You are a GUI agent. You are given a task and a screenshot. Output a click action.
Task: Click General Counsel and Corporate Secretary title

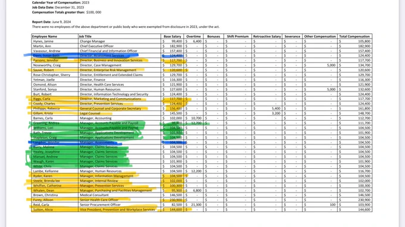click(x=111, y=109)
